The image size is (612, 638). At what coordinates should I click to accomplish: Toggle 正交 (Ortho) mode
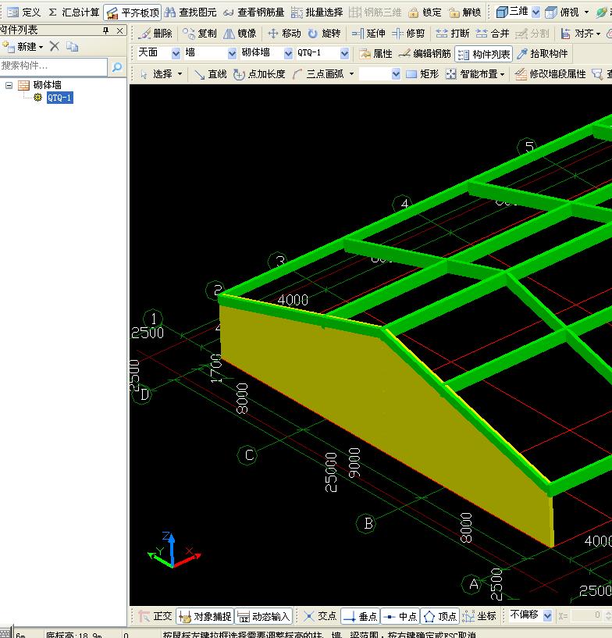coord(155,616)
